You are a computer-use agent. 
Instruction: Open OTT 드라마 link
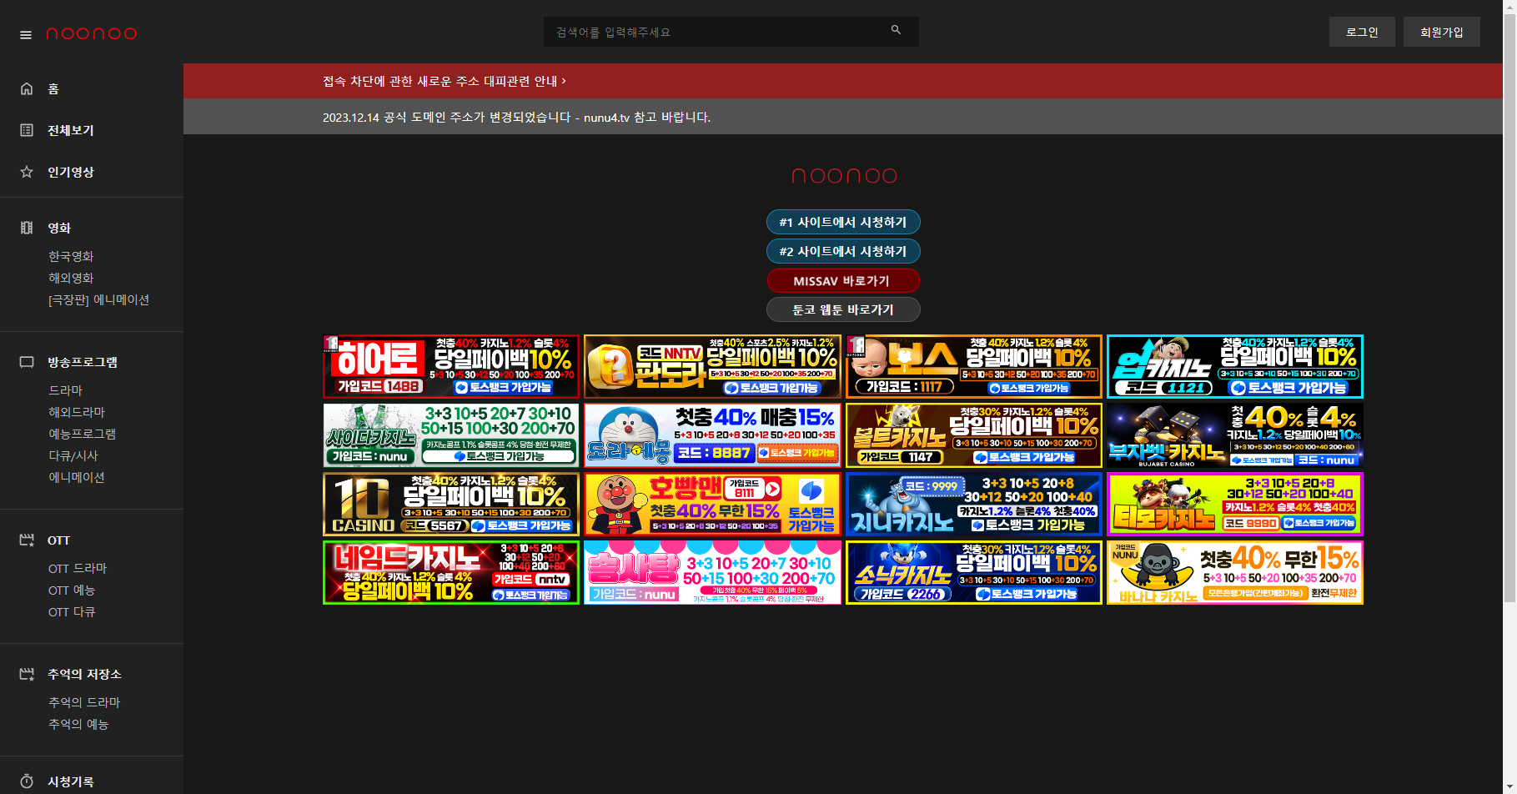coord(78,568)
